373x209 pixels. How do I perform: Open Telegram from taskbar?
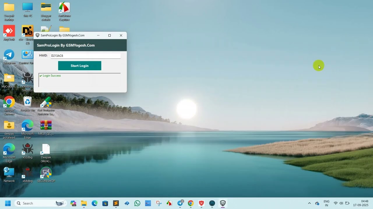point(180,203)
